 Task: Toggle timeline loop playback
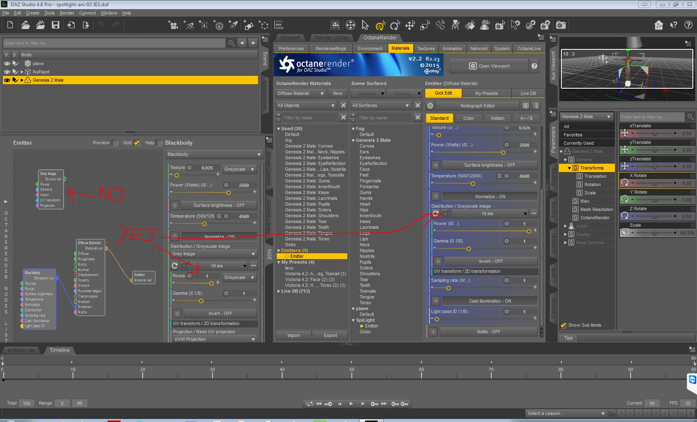coord(310,403)
